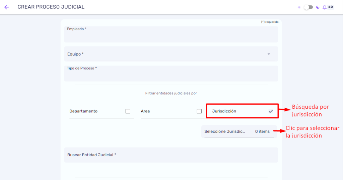Open the Seleccione Jurisdicción selector

[x=239, y=131]
